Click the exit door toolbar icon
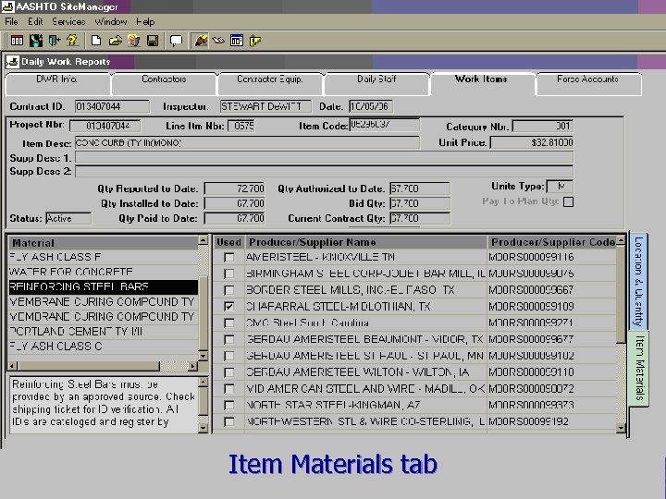 coord(55,41)
